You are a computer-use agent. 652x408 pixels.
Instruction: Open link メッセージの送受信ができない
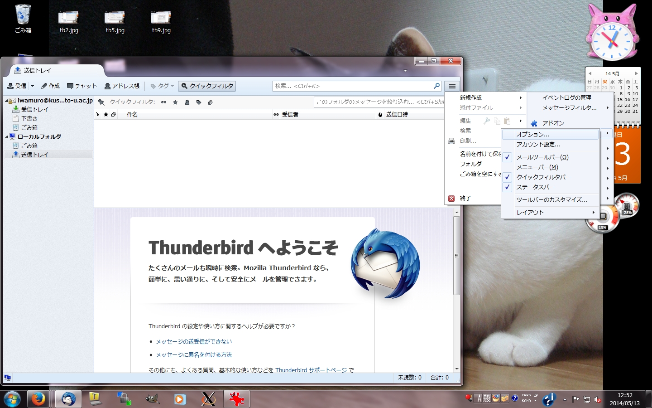click(x=194, y=341)
